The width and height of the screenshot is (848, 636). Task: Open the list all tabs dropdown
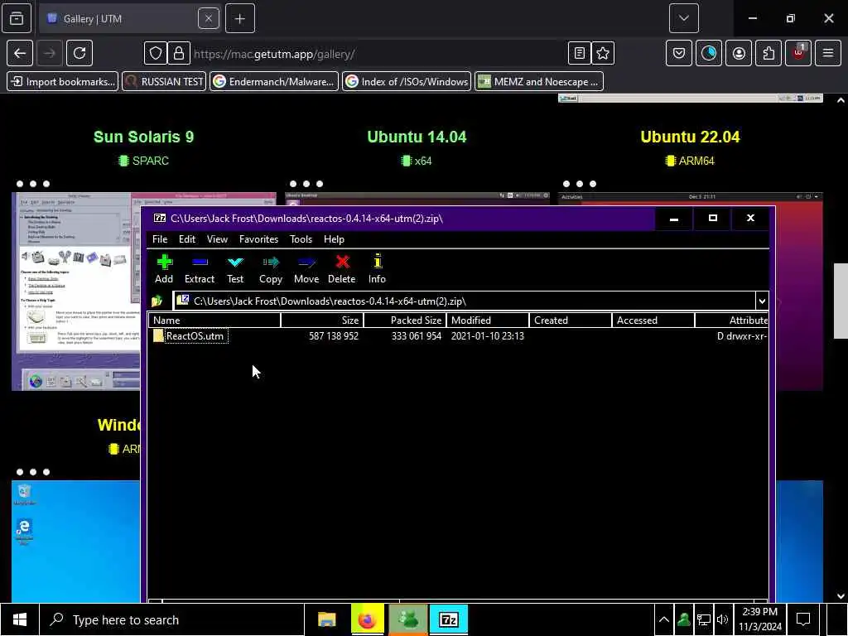[x=683, y=18]
